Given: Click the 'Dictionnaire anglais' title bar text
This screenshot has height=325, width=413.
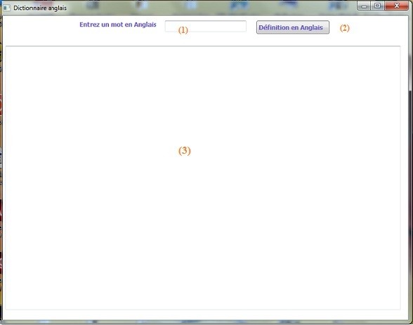Looking at the screenshot, I should coord(40,8).
